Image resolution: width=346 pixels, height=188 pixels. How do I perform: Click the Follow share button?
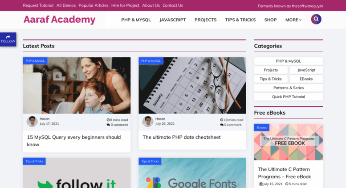(x=8, y=39)
